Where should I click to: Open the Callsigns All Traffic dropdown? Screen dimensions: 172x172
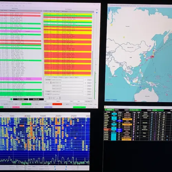point(158,110)
